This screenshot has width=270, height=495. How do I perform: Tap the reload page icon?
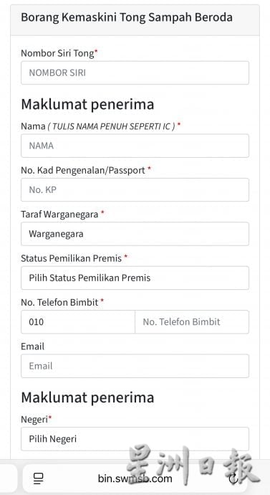[233, 479]
